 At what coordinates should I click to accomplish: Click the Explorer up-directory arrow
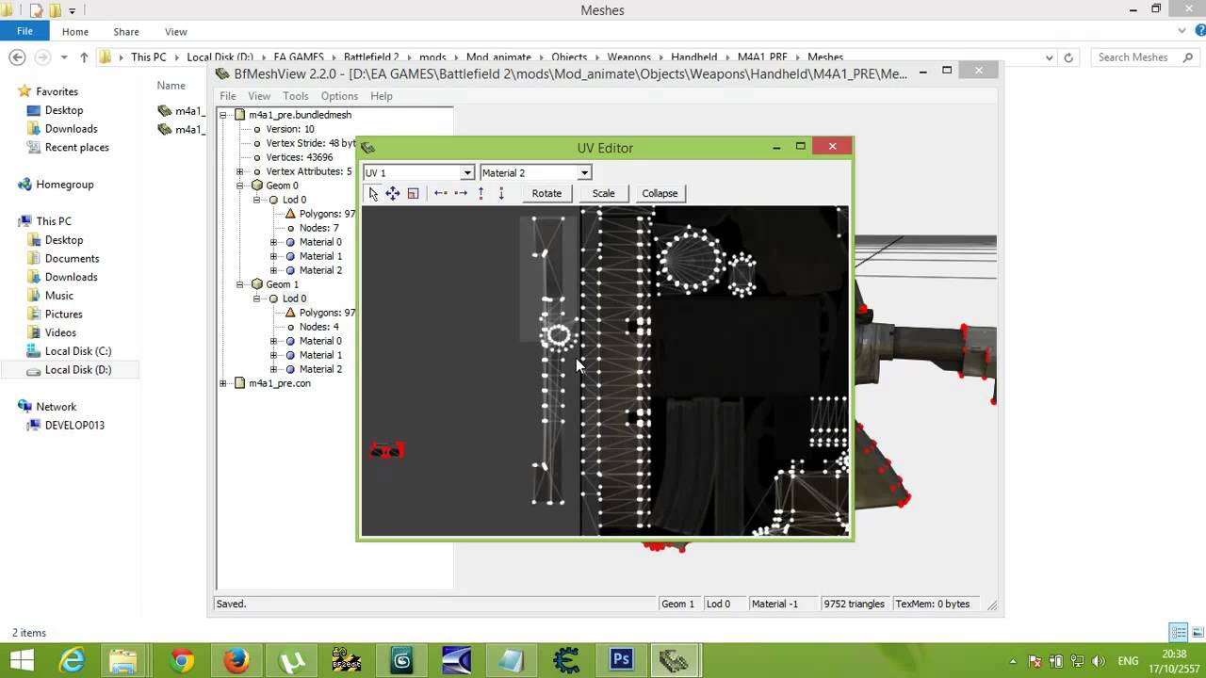point(84,57)
